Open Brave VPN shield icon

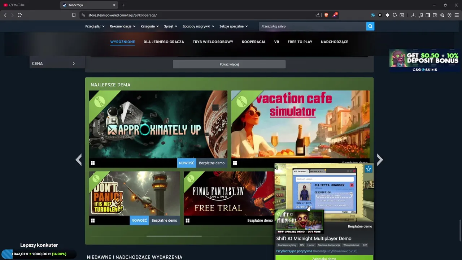tap(449, 15)
